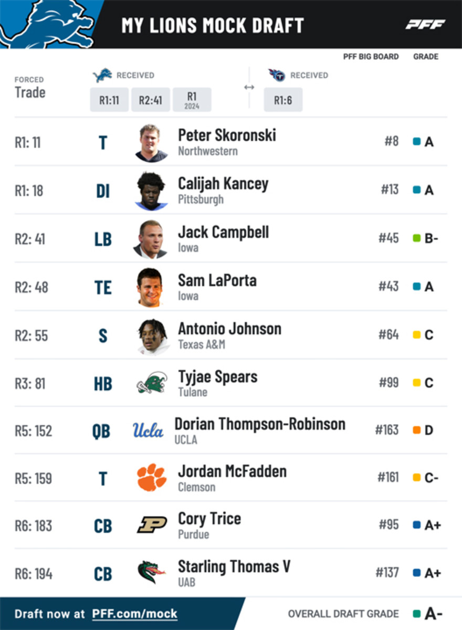The image size is (462, 630).
Task: Select the R1 2024 pick chip
Action: coord(192,100)
